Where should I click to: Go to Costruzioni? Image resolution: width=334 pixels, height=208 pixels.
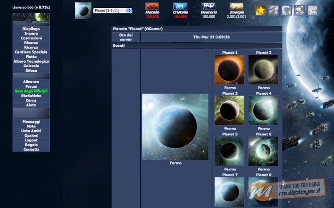(31, 38)
